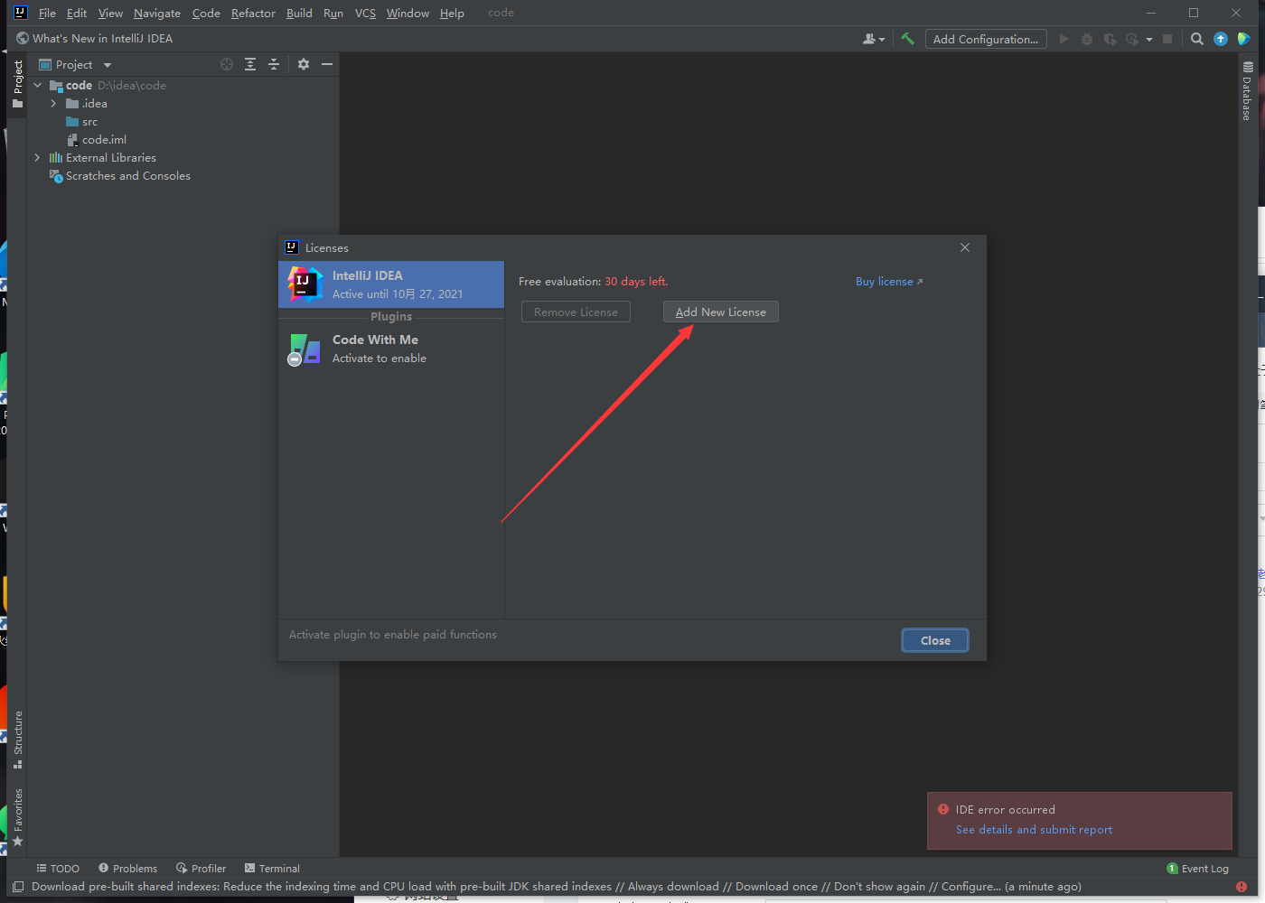Close the Licenses dialog with X
The width and height of the screenshot is (1265, 903).
click(965, 247)
